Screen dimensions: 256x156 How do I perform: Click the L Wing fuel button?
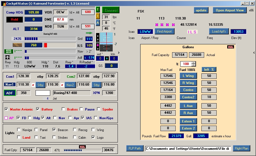188,76
